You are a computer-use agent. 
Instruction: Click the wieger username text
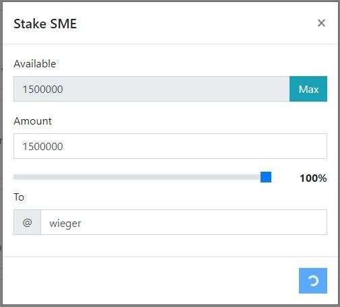click(x=65, y=224)
